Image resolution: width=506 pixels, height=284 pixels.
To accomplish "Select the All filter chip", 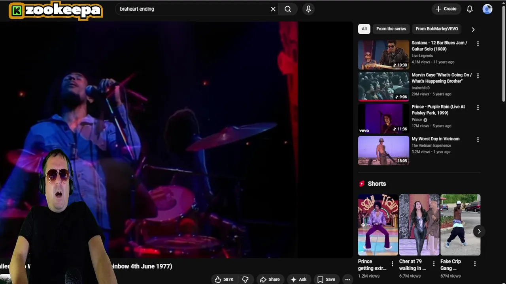I will point(364,29).
